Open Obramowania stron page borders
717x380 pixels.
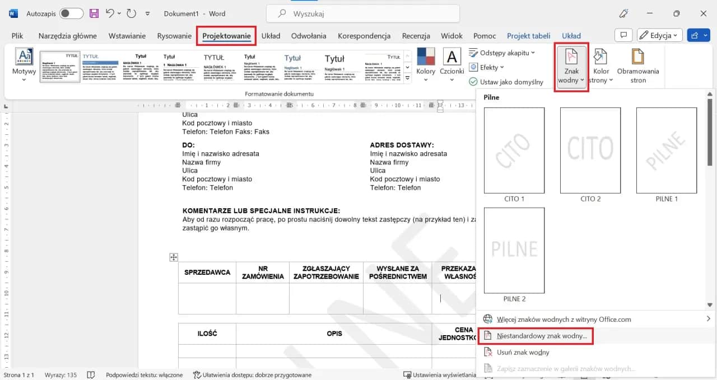pos(637,66)
